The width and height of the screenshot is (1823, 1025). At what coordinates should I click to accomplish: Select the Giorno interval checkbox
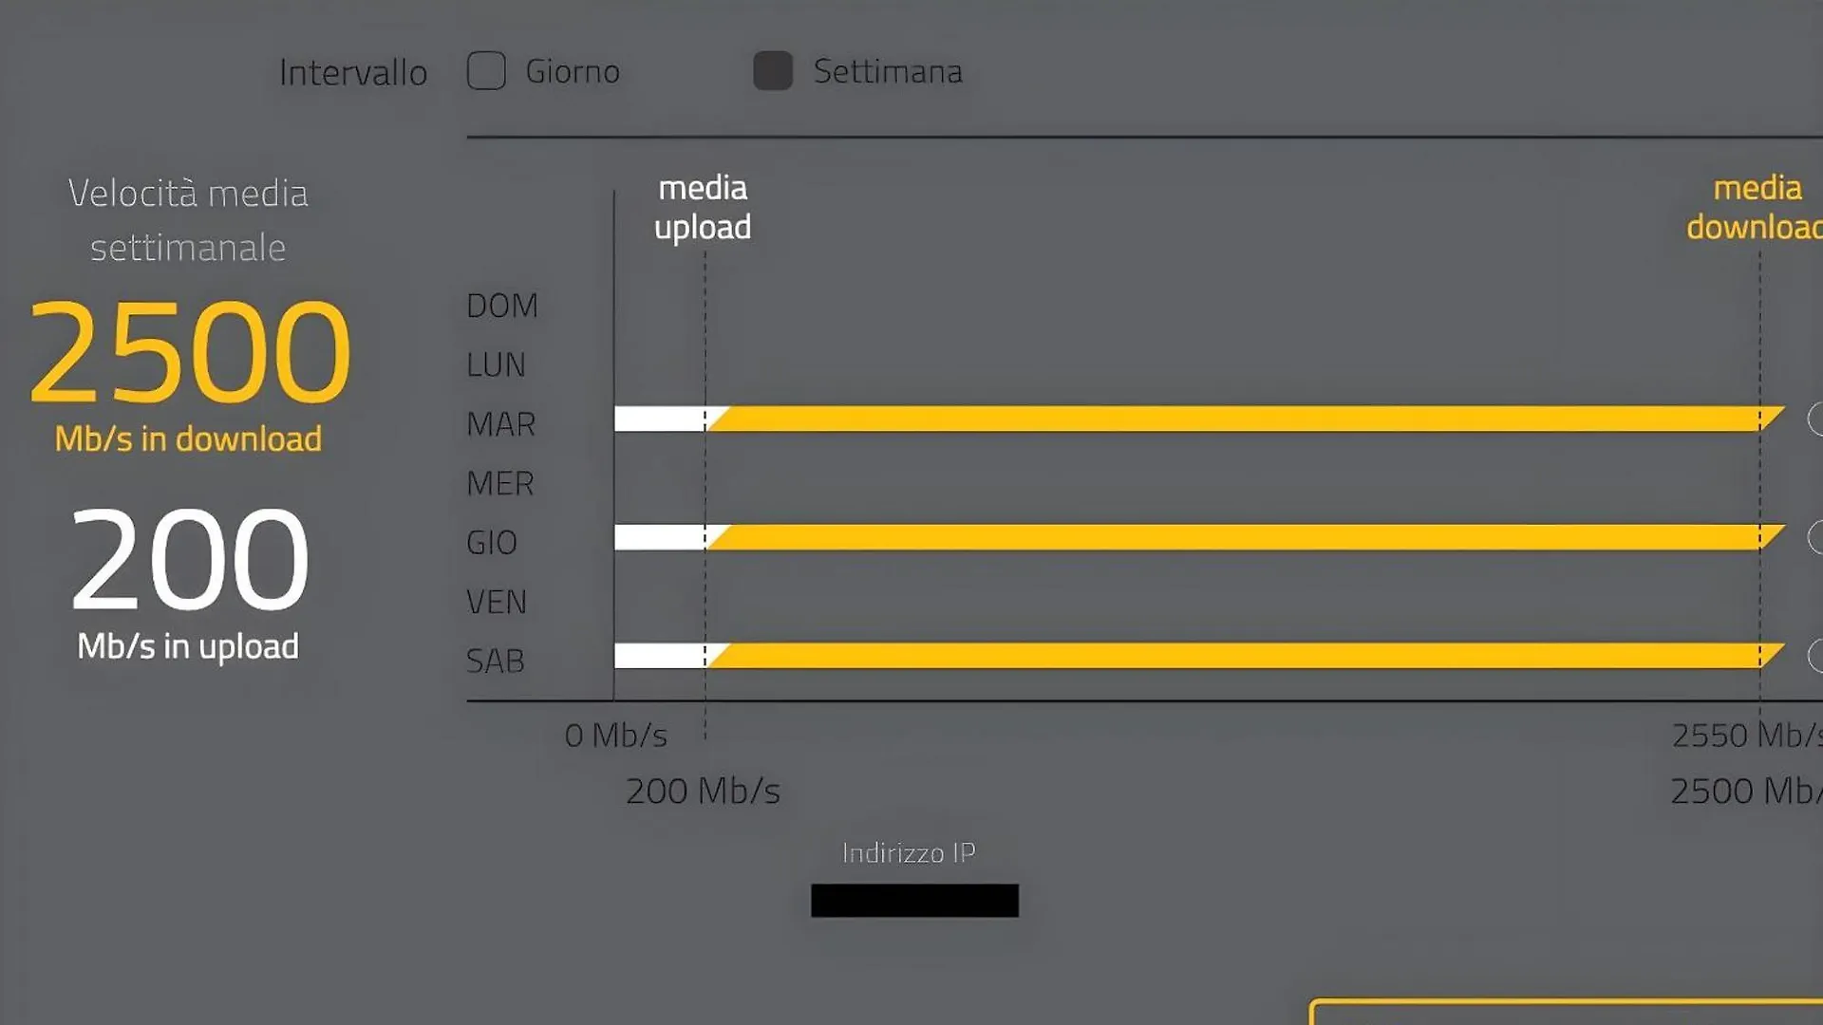pos(486,71)
